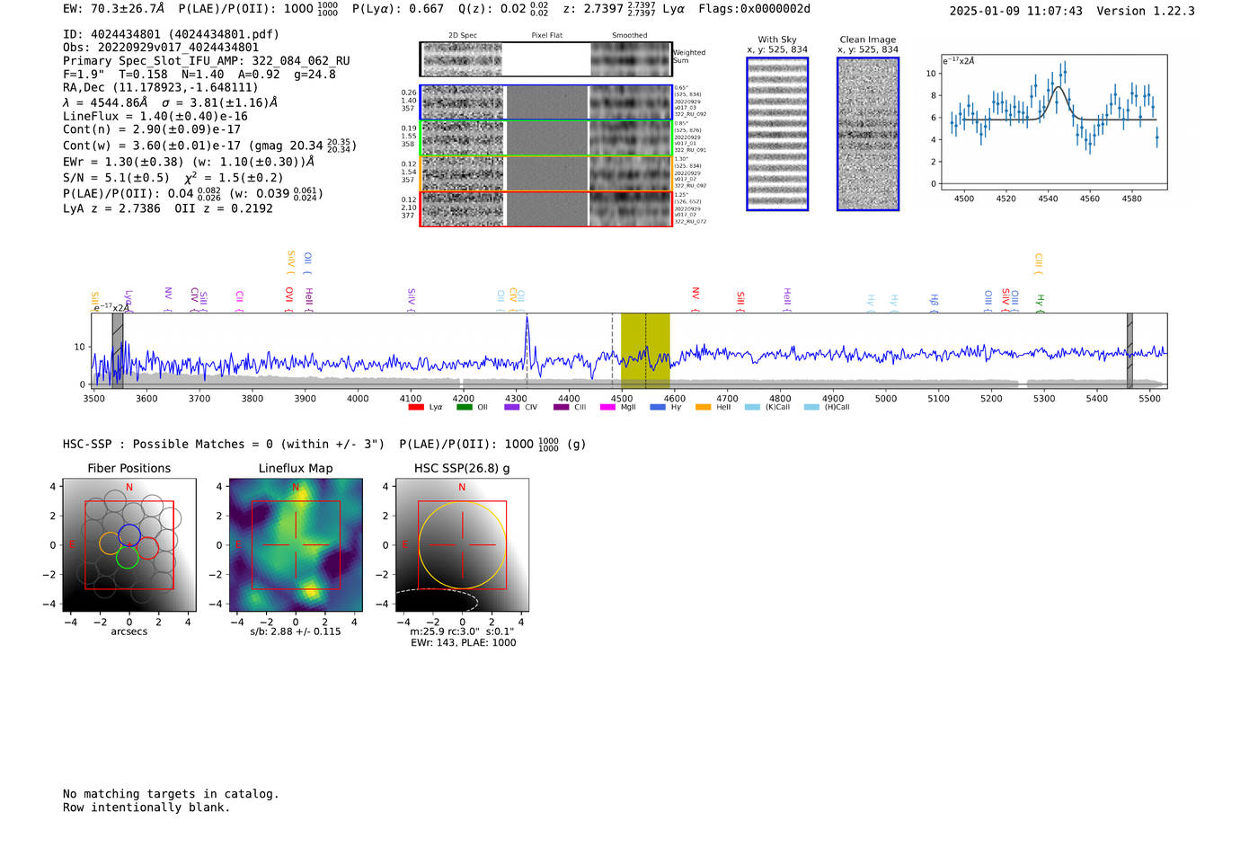
Task: Click the yellow aperture circle in HSC image
Action: pos(463,545)
